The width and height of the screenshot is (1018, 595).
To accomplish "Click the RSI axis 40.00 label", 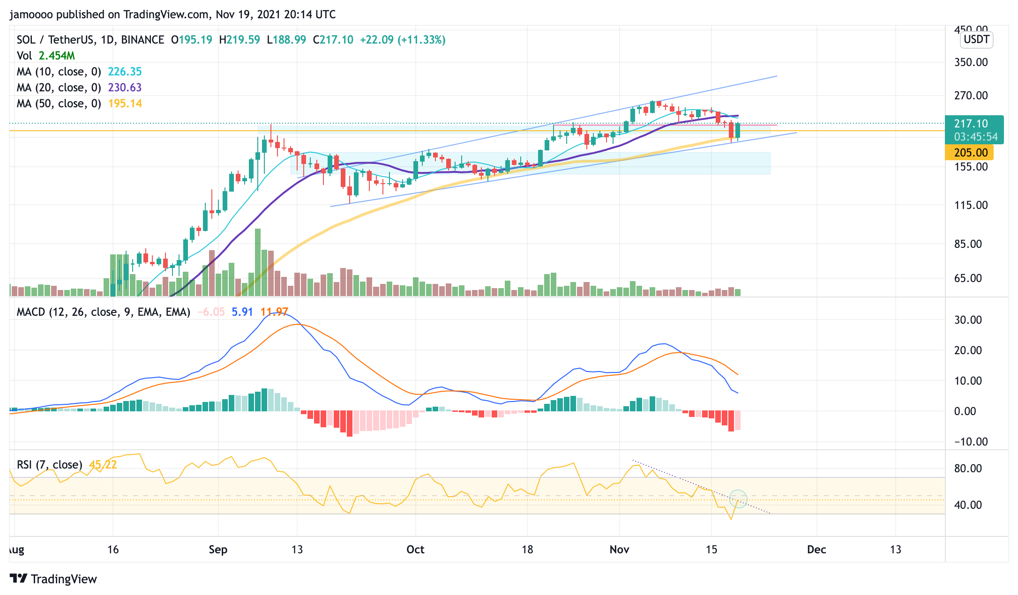I will [968, 505].
